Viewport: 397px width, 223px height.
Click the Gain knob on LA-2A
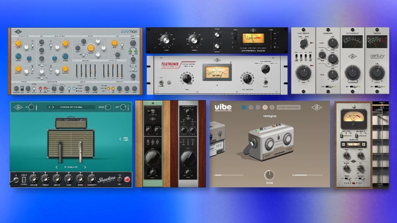[x=187, y=79]
